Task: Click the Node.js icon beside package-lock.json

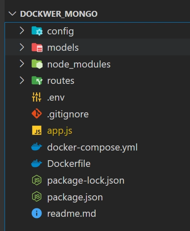Action: click(x=37, y=180)
